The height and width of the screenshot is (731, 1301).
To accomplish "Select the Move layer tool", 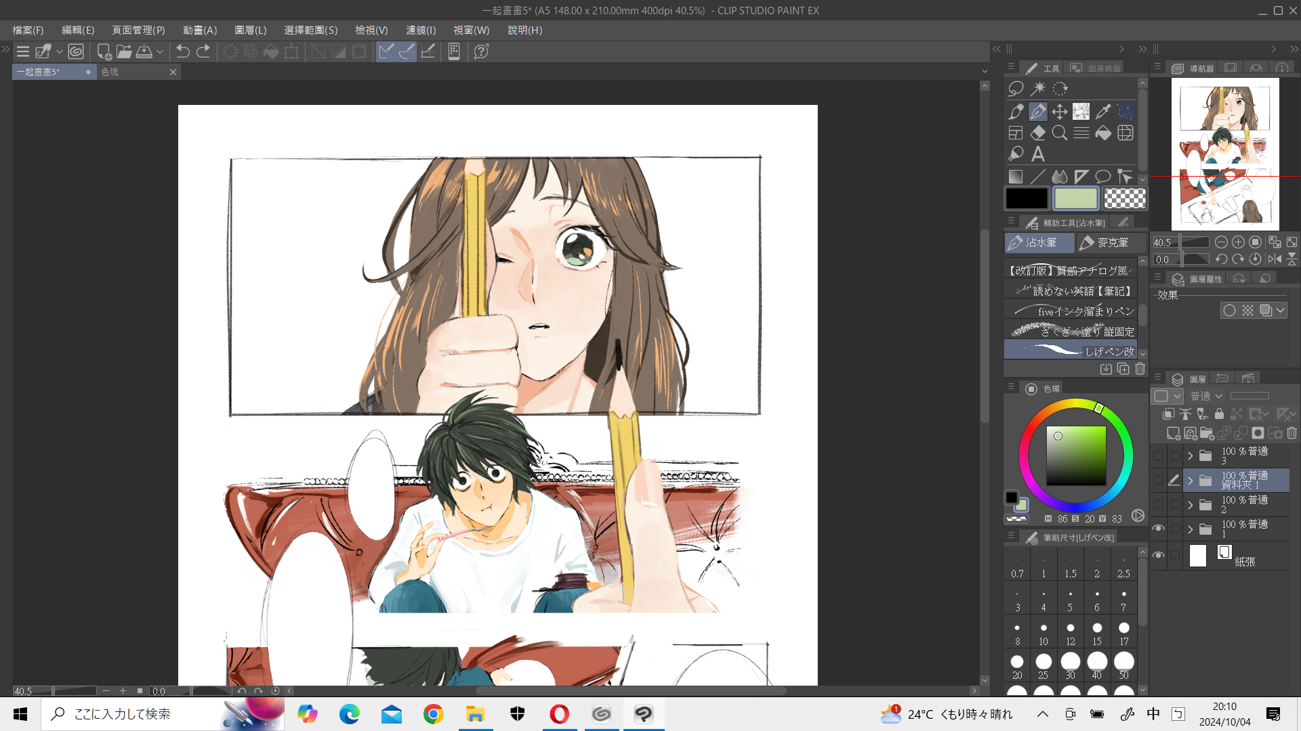I will 1060,111.
